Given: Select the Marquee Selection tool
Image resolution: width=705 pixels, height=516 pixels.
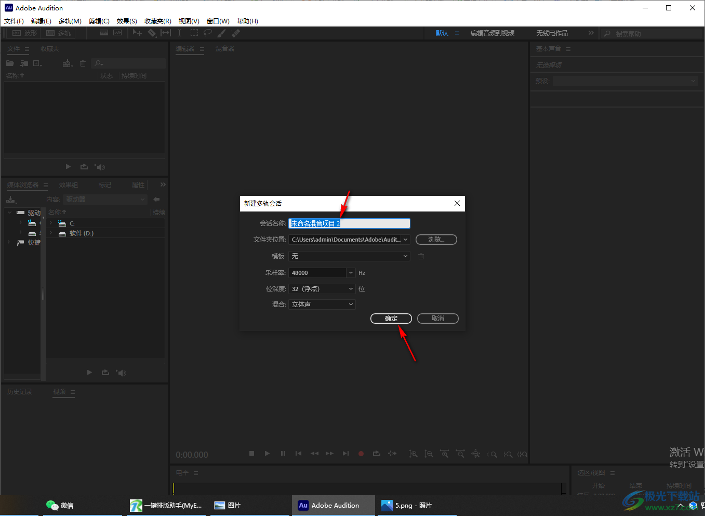Looking at the screenshot, I should pyautogui.click(x=194, y=33).
